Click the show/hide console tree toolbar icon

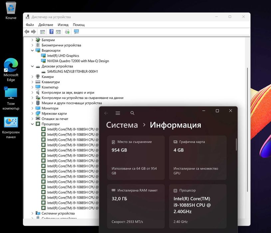[x=43, y=32]
